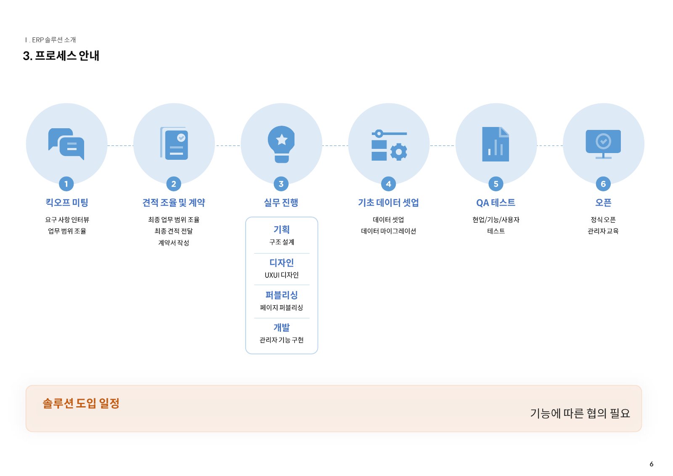
Task: Click the step number 5 badge
Action: coord(496,184)
